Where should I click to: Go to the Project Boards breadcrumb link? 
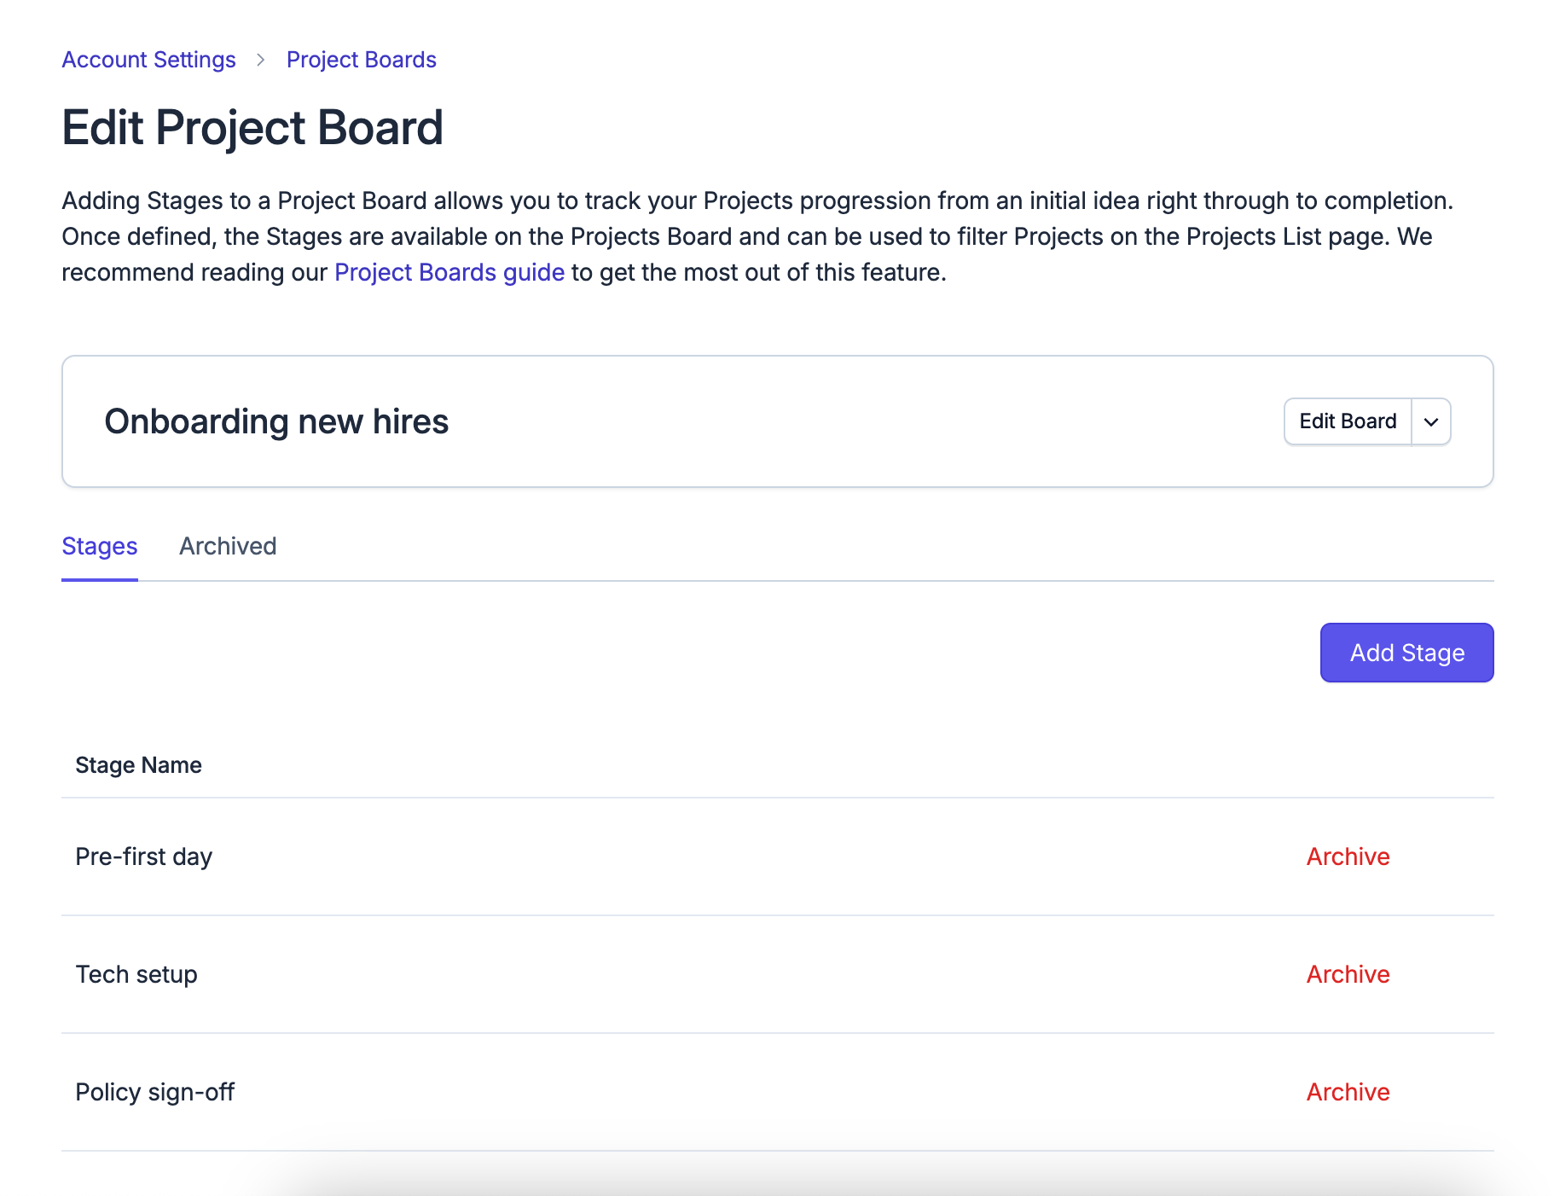[x=362, y=60]
